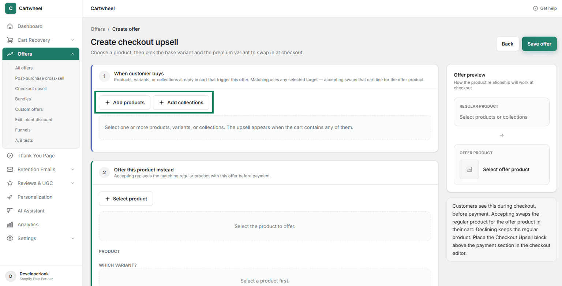Screen dimensions: 562x286
Task: Open Post-purchase cross-sell page
Action: pyautogui.click(x=40, y=78)
